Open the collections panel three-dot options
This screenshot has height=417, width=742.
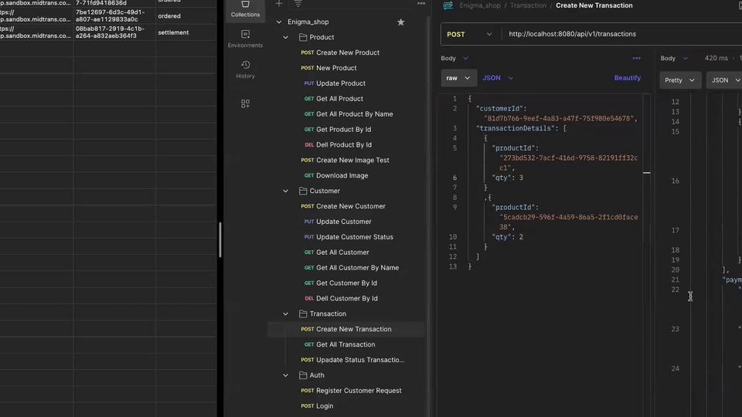pyautogui.click(x=420, y=4)
